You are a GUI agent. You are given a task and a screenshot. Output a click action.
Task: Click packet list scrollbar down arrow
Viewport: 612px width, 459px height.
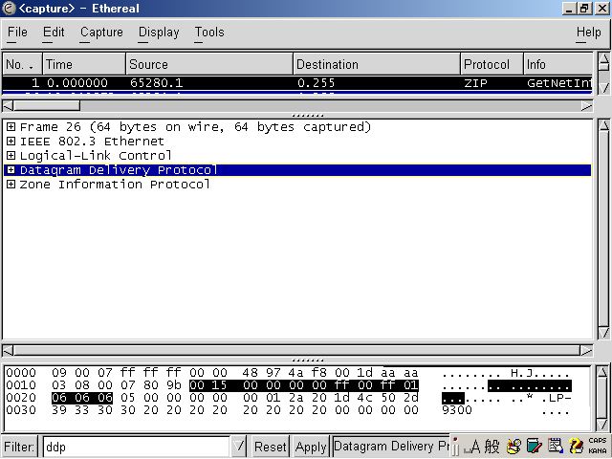coord(603,88)
